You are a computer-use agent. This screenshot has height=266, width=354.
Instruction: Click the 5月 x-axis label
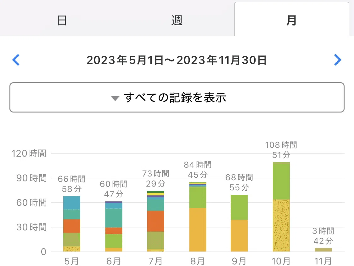pos(71,261)
